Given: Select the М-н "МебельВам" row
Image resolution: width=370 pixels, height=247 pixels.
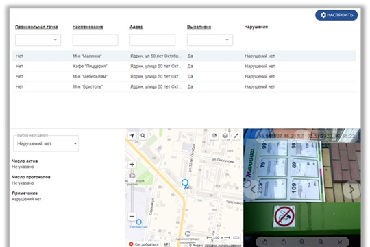Looking at the screenshot, I should click(184, 77).
